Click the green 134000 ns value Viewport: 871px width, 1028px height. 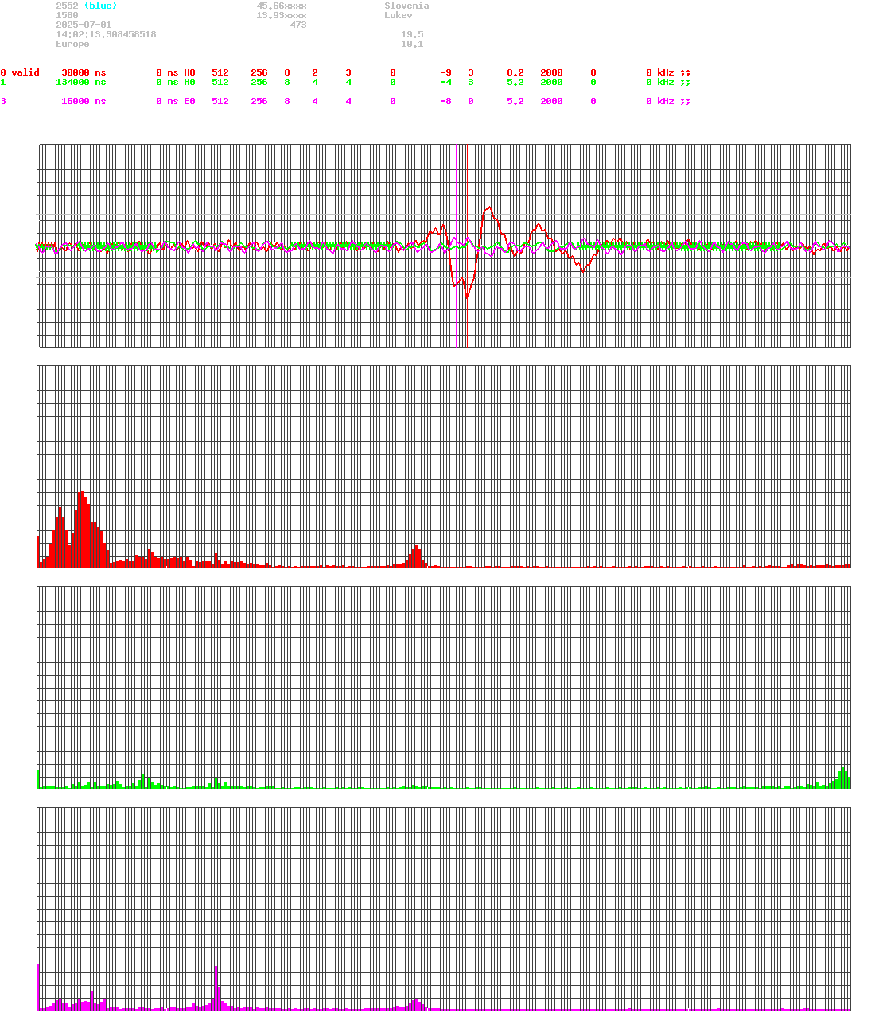(x=81, y=82)
